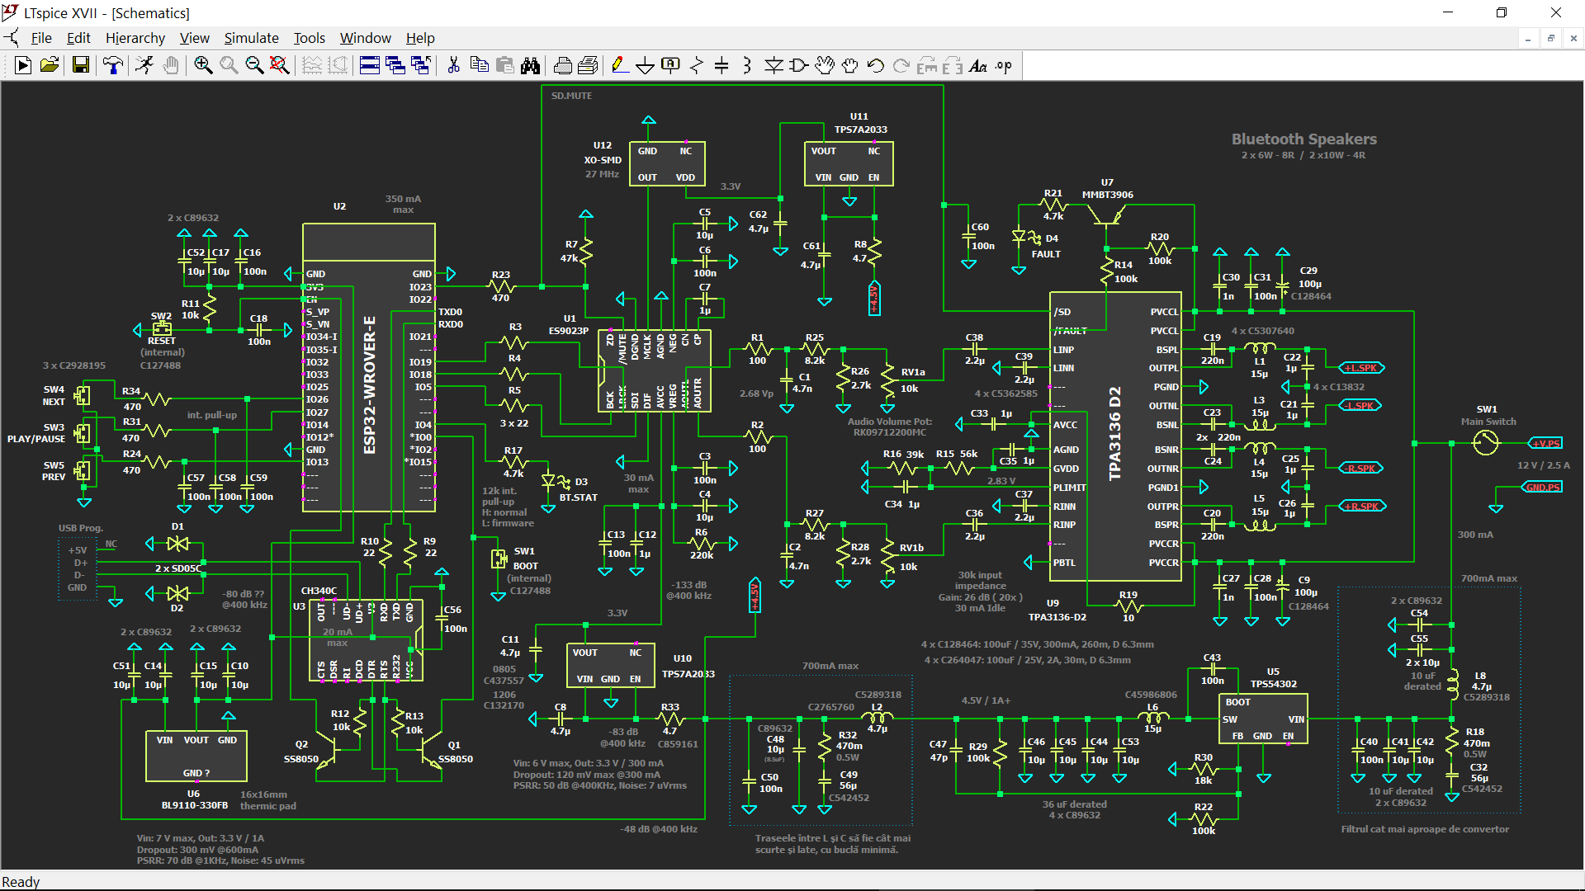Image resolution: width=1585 pixels, height=891 pixels.
Task: Undo the last action in the toolbar
Action: (876, 65)
